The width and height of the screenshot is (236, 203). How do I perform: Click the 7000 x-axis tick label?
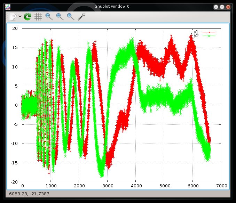pyautogui.click(x=221, y=186)
